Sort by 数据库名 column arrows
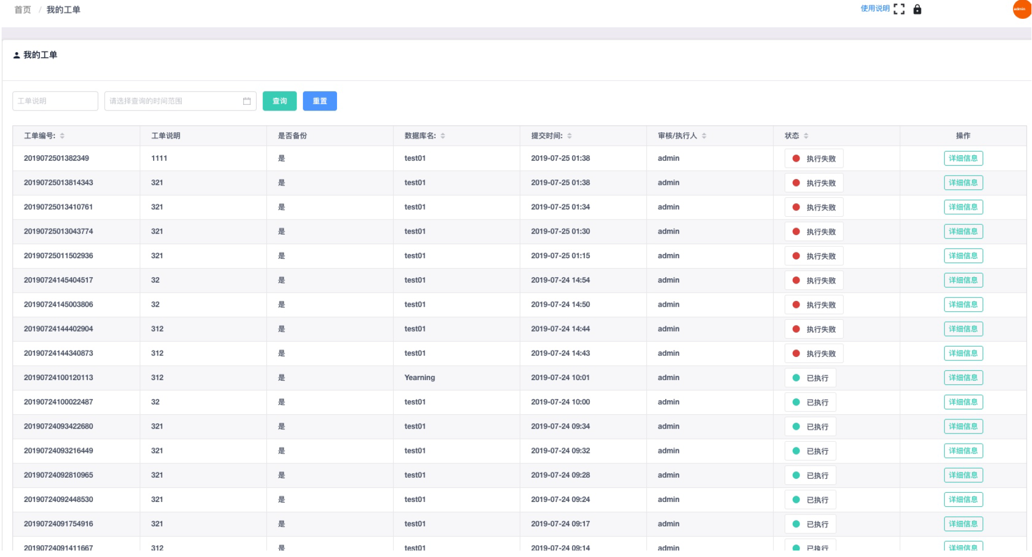 [x=443, y=136]
